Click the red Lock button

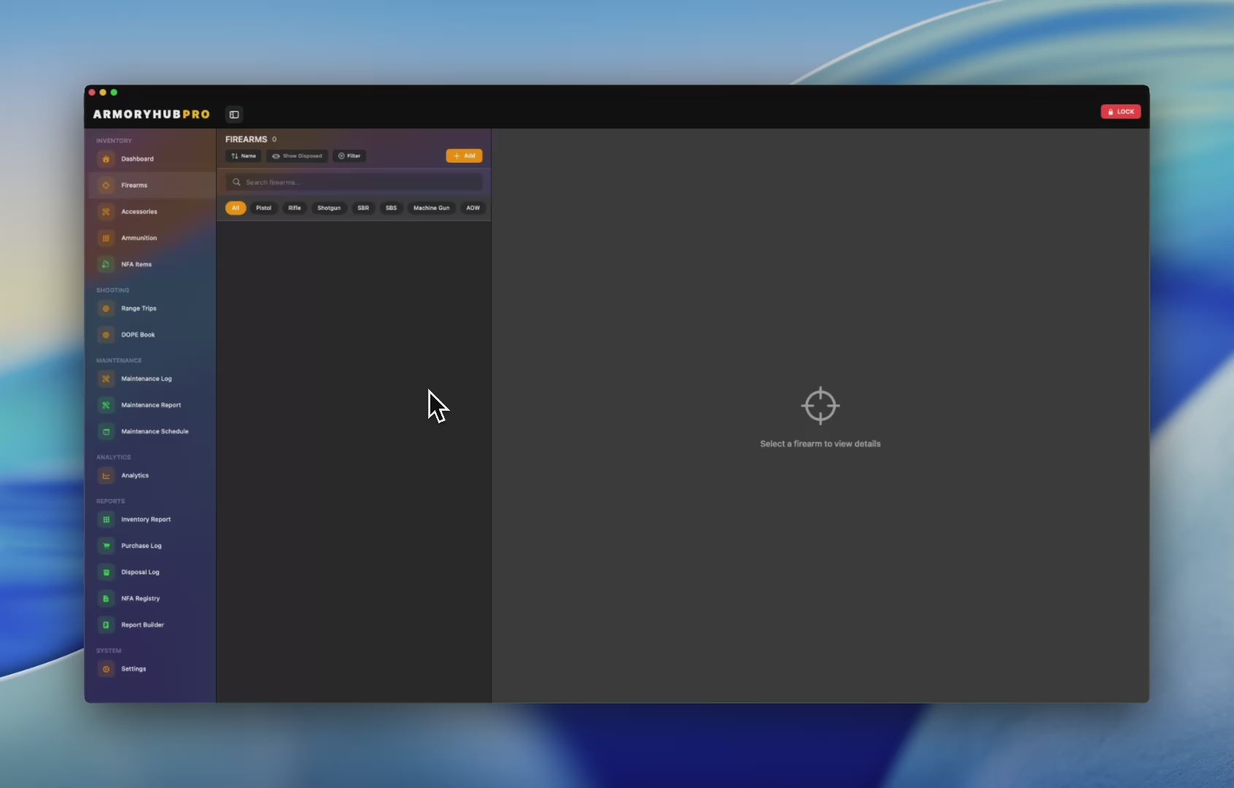[1120, 112]
